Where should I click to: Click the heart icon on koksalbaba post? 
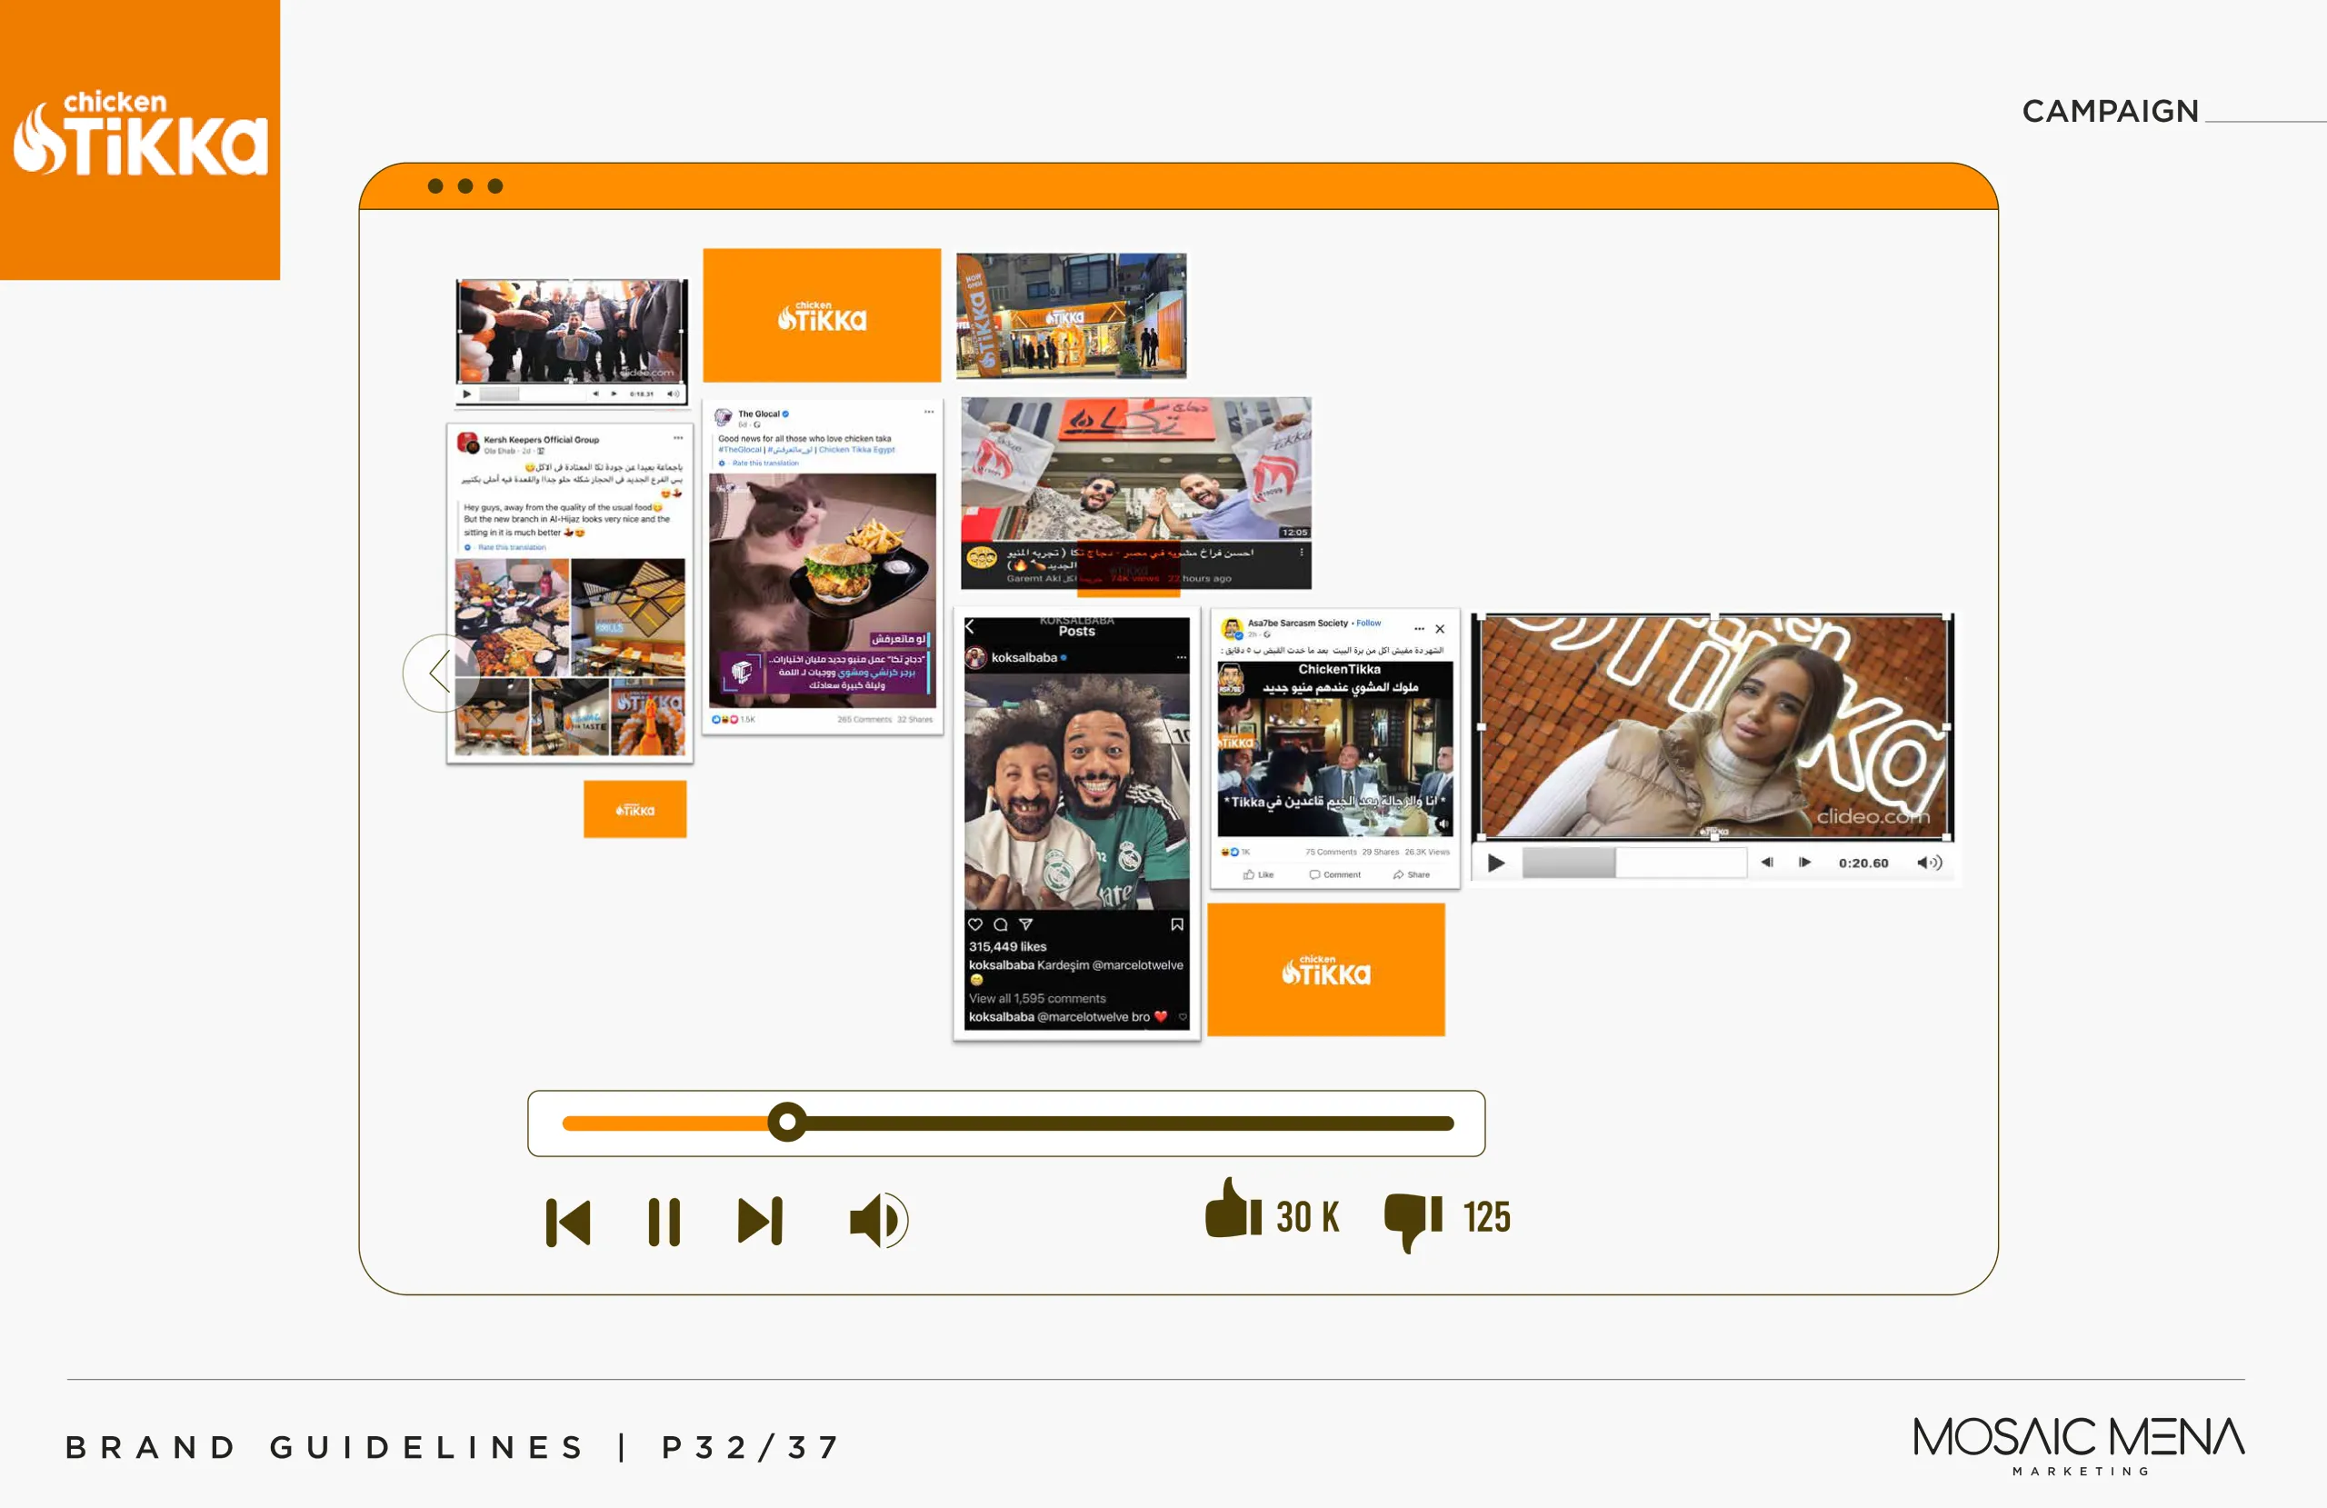(974, 924)
